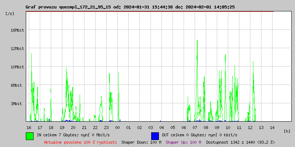The image size is (295, 147).
Task: Click the green IN legend color square
Action: [29, 136]
